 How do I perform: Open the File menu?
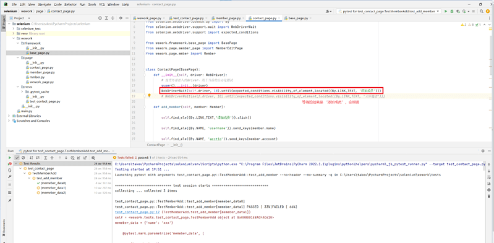coord(14,4)
